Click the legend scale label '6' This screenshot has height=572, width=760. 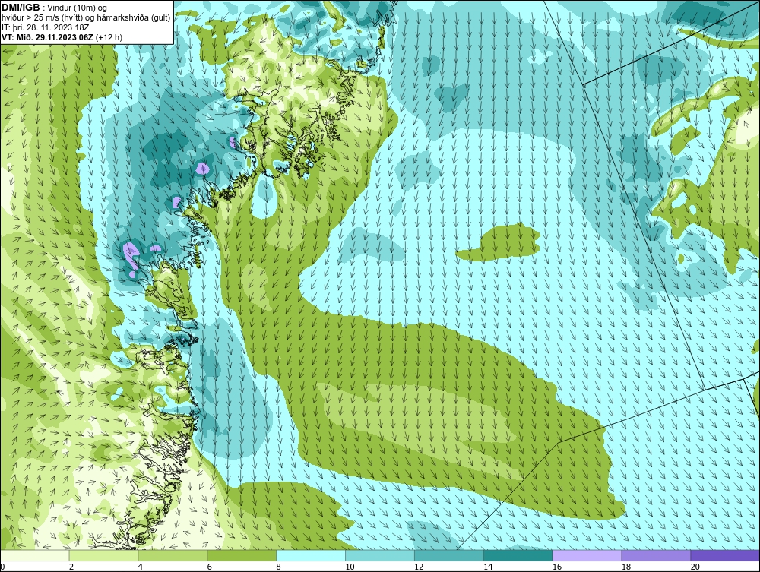pyautogui.click(x=210, y=567)
